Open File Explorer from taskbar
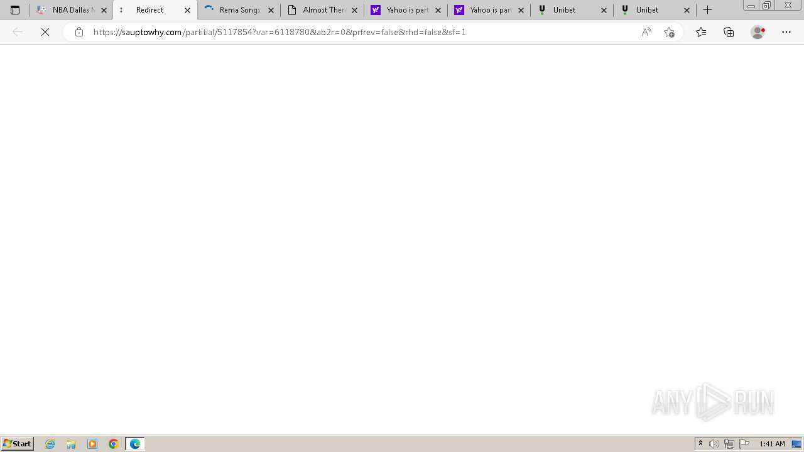The image size is (804, 452). point(71,444)
